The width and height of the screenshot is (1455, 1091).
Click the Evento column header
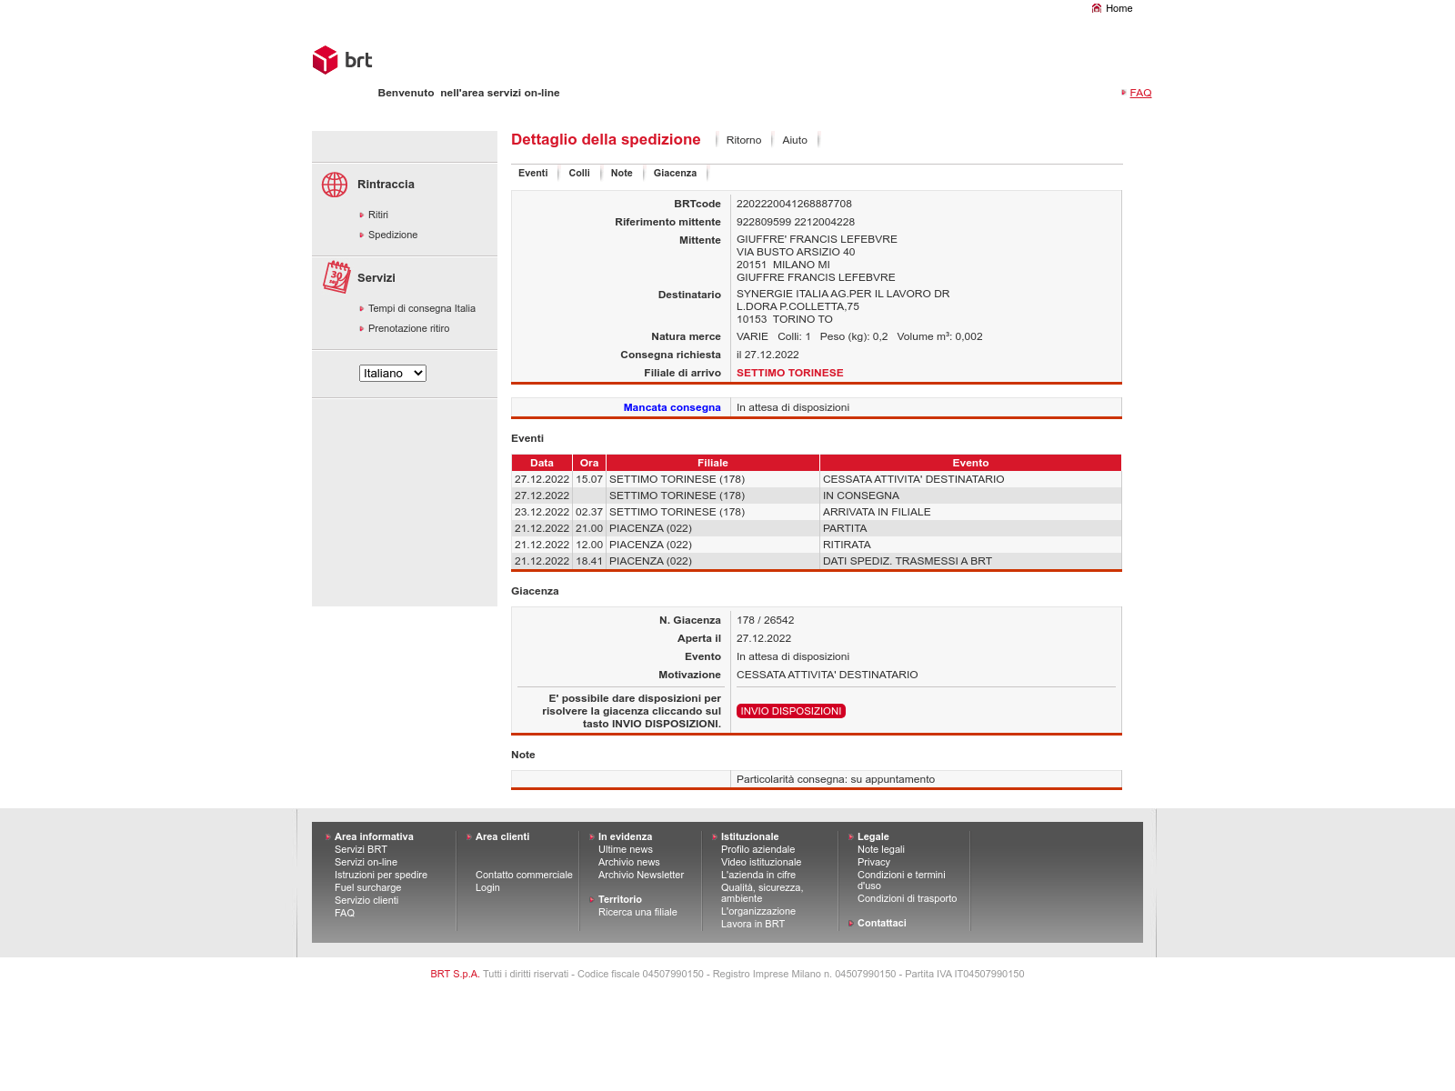point(970,463)
